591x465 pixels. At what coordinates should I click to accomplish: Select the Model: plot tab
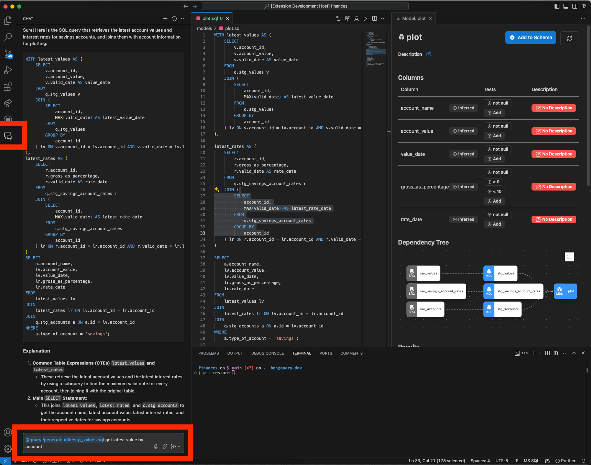(414, 19)
